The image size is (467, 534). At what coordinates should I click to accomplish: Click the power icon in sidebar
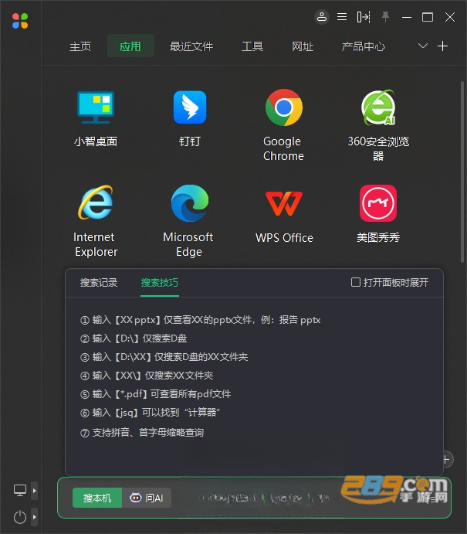20,517
